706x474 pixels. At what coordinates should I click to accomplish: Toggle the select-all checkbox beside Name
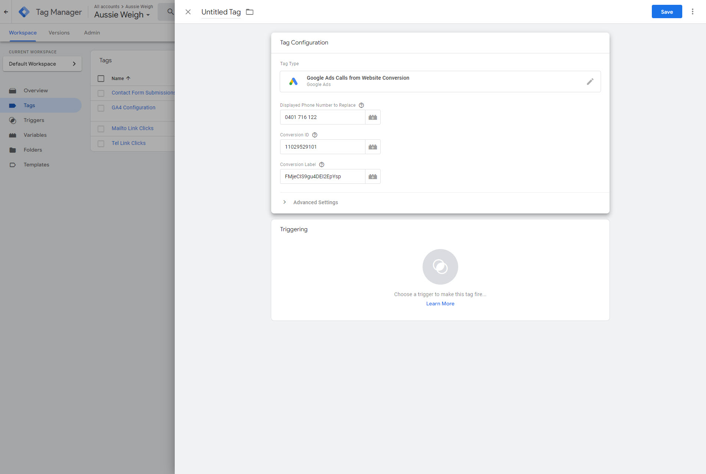[x=101, y=79]
